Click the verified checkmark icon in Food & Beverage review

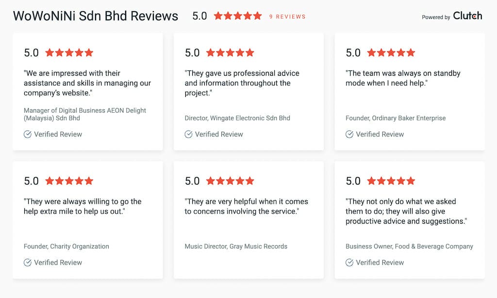[x=349, y=263]
